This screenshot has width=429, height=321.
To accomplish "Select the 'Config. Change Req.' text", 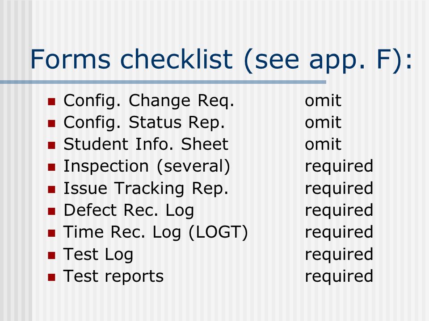I will click(149, 101).
